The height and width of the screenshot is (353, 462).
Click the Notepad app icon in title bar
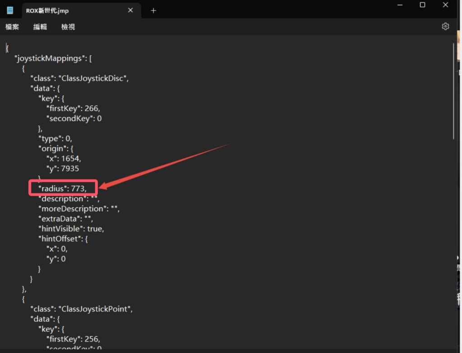[x=10, y=10]
